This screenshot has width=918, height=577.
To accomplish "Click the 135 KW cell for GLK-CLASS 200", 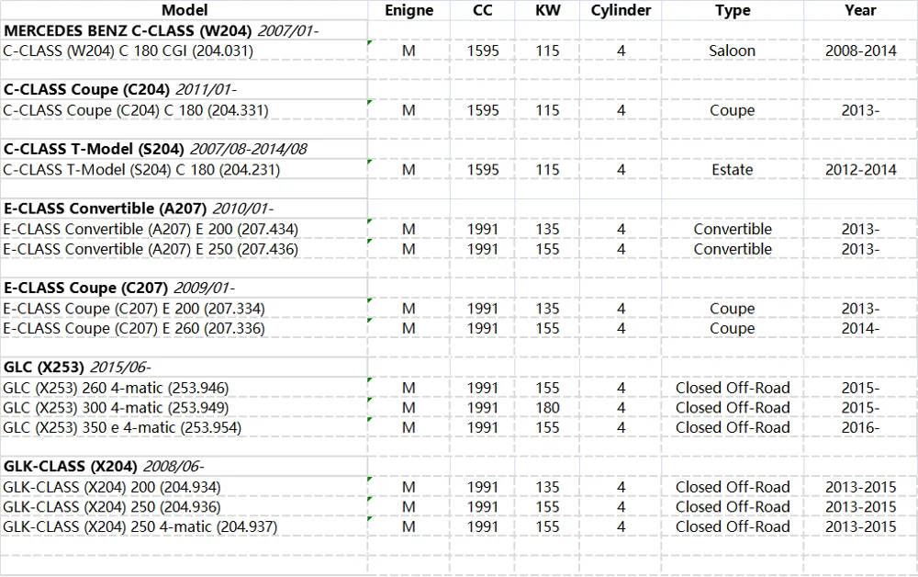I will (x=547, y=487).
